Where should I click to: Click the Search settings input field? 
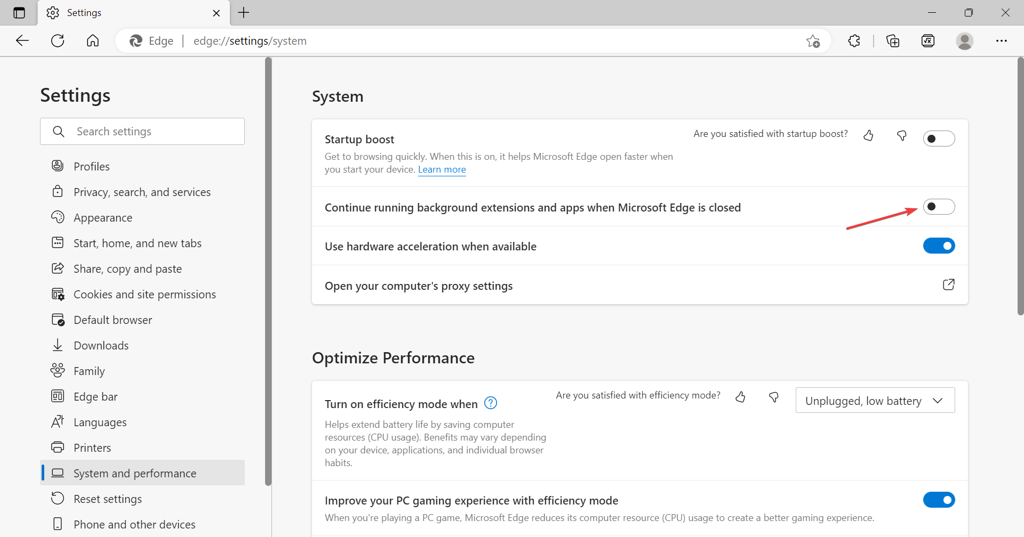pos(142,132)
